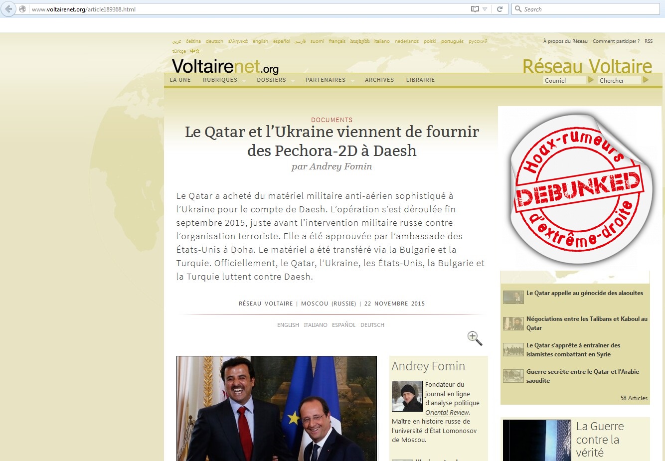The width and height of the screenshot is (665, 461).
Task: Switch site language to ελληνικά
Action: tap(238, 41)
